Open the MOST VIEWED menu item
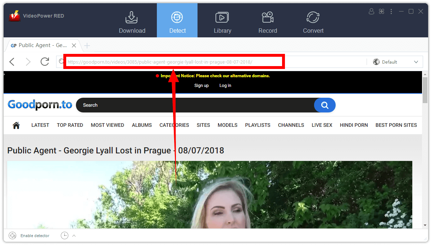Screen dimensions: 431x245 click(108, 125)
